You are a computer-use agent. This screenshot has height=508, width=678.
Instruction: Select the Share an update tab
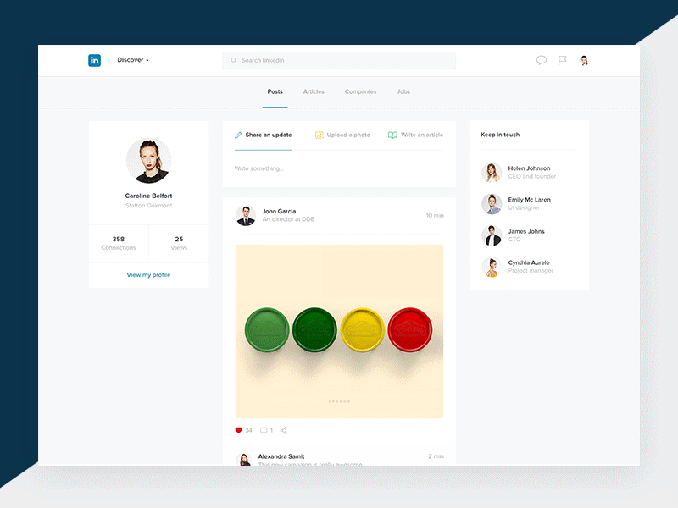tap(264, 135)
